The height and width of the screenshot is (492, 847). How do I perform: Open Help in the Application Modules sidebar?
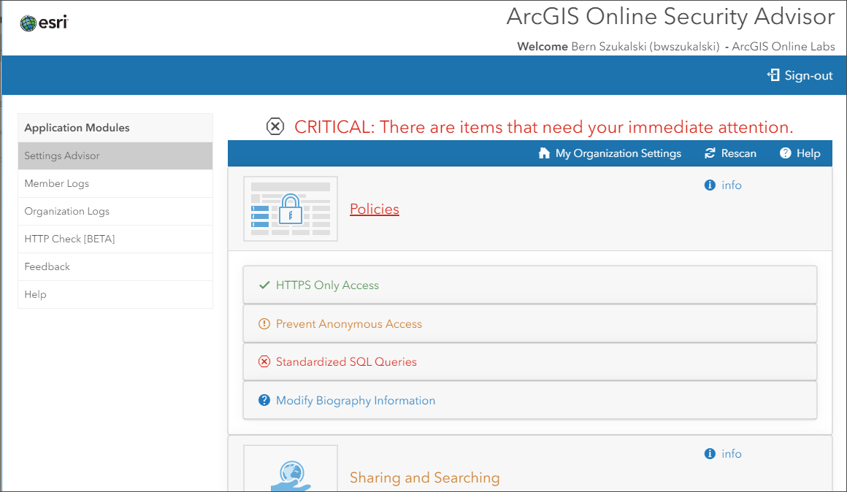115,294
